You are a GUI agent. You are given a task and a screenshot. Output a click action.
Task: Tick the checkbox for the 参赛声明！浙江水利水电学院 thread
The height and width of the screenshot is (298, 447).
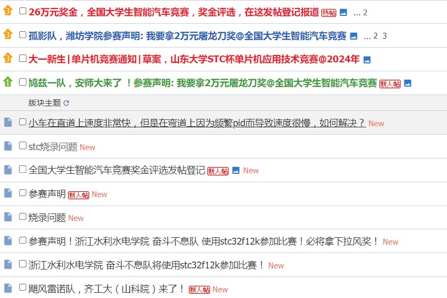click(23, 240)
